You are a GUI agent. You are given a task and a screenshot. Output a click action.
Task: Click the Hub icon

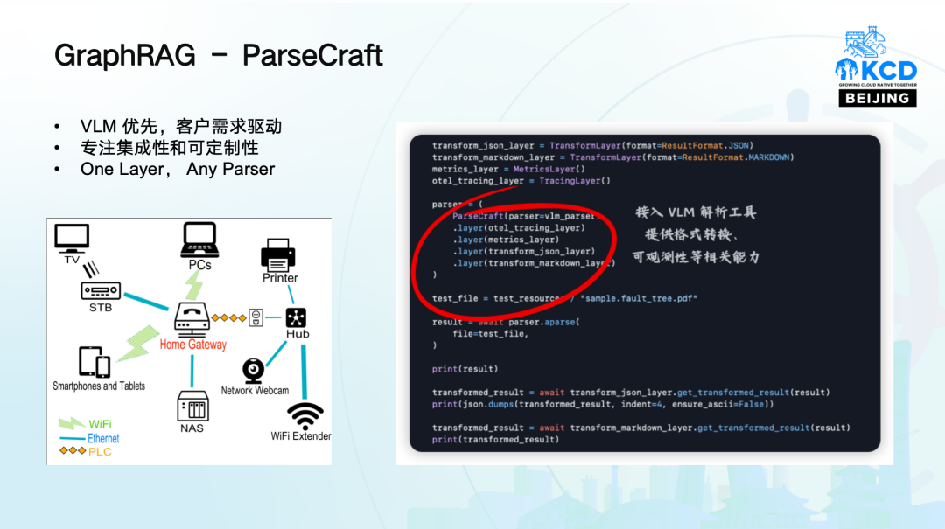point(296,317)
